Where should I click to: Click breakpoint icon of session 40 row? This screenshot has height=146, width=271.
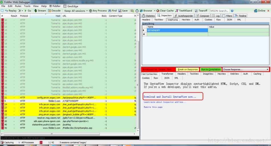click(2, 125)
